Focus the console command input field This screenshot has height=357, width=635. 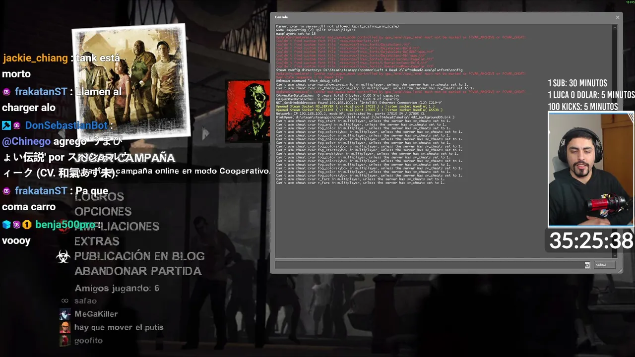(x=430, y=265)
